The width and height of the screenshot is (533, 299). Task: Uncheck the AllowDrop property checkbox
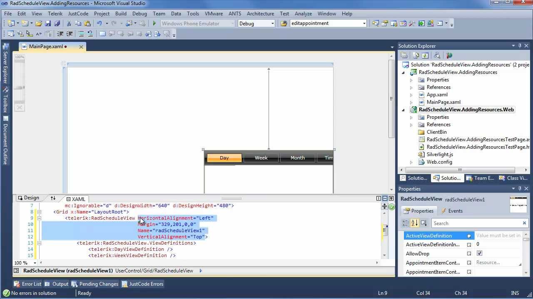pyautogui.click(x=479, y=253)
